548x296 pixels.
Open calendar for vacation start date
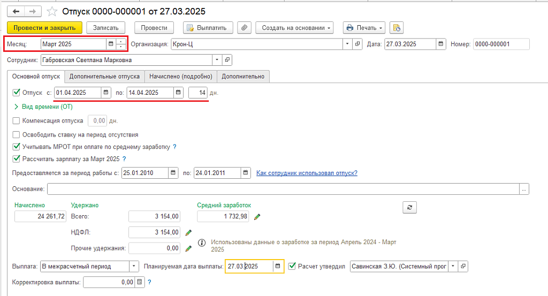(x=106, y=93)
